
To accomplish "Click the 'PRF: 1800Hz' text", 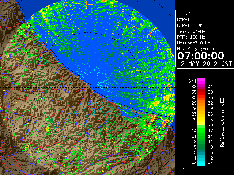I will click(x=191, y=37).
